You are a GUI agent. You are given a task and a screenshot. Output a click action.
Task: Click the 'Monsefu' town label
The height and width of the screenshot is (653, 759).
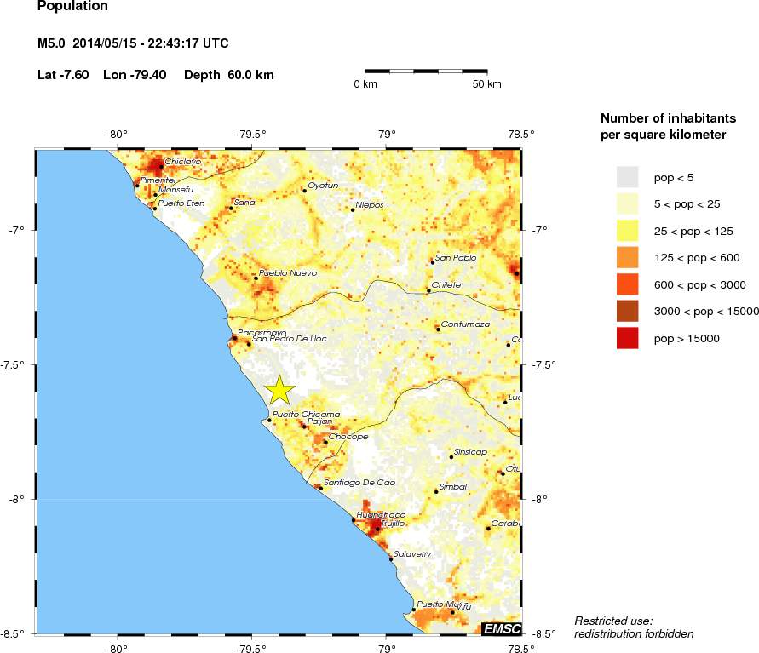point(175,190)
